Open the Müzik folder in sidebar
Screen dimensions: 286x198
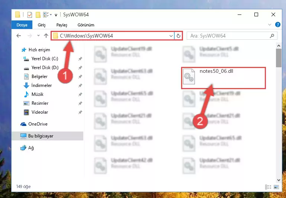(x=38, y=94)
